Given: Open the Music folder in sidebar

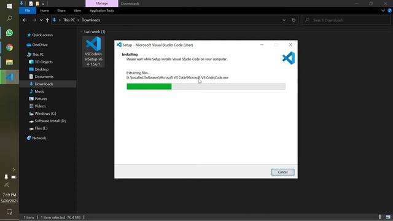Looking at the screenshot, I should 39,91.
